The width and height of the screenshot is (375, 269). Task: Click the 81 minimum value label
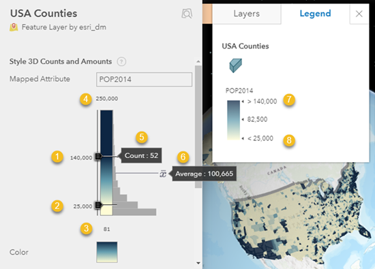106,229
